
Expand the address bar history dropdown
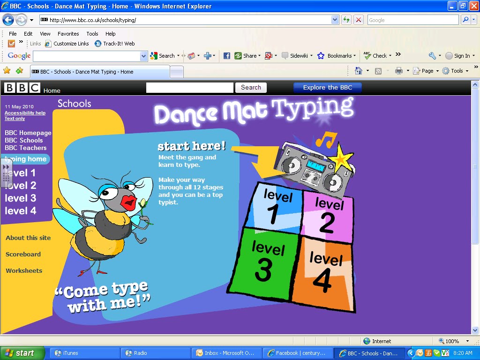(x=335, y=20)
